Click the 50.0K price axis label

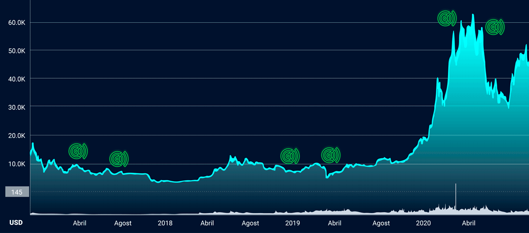[x=17, y=50]
